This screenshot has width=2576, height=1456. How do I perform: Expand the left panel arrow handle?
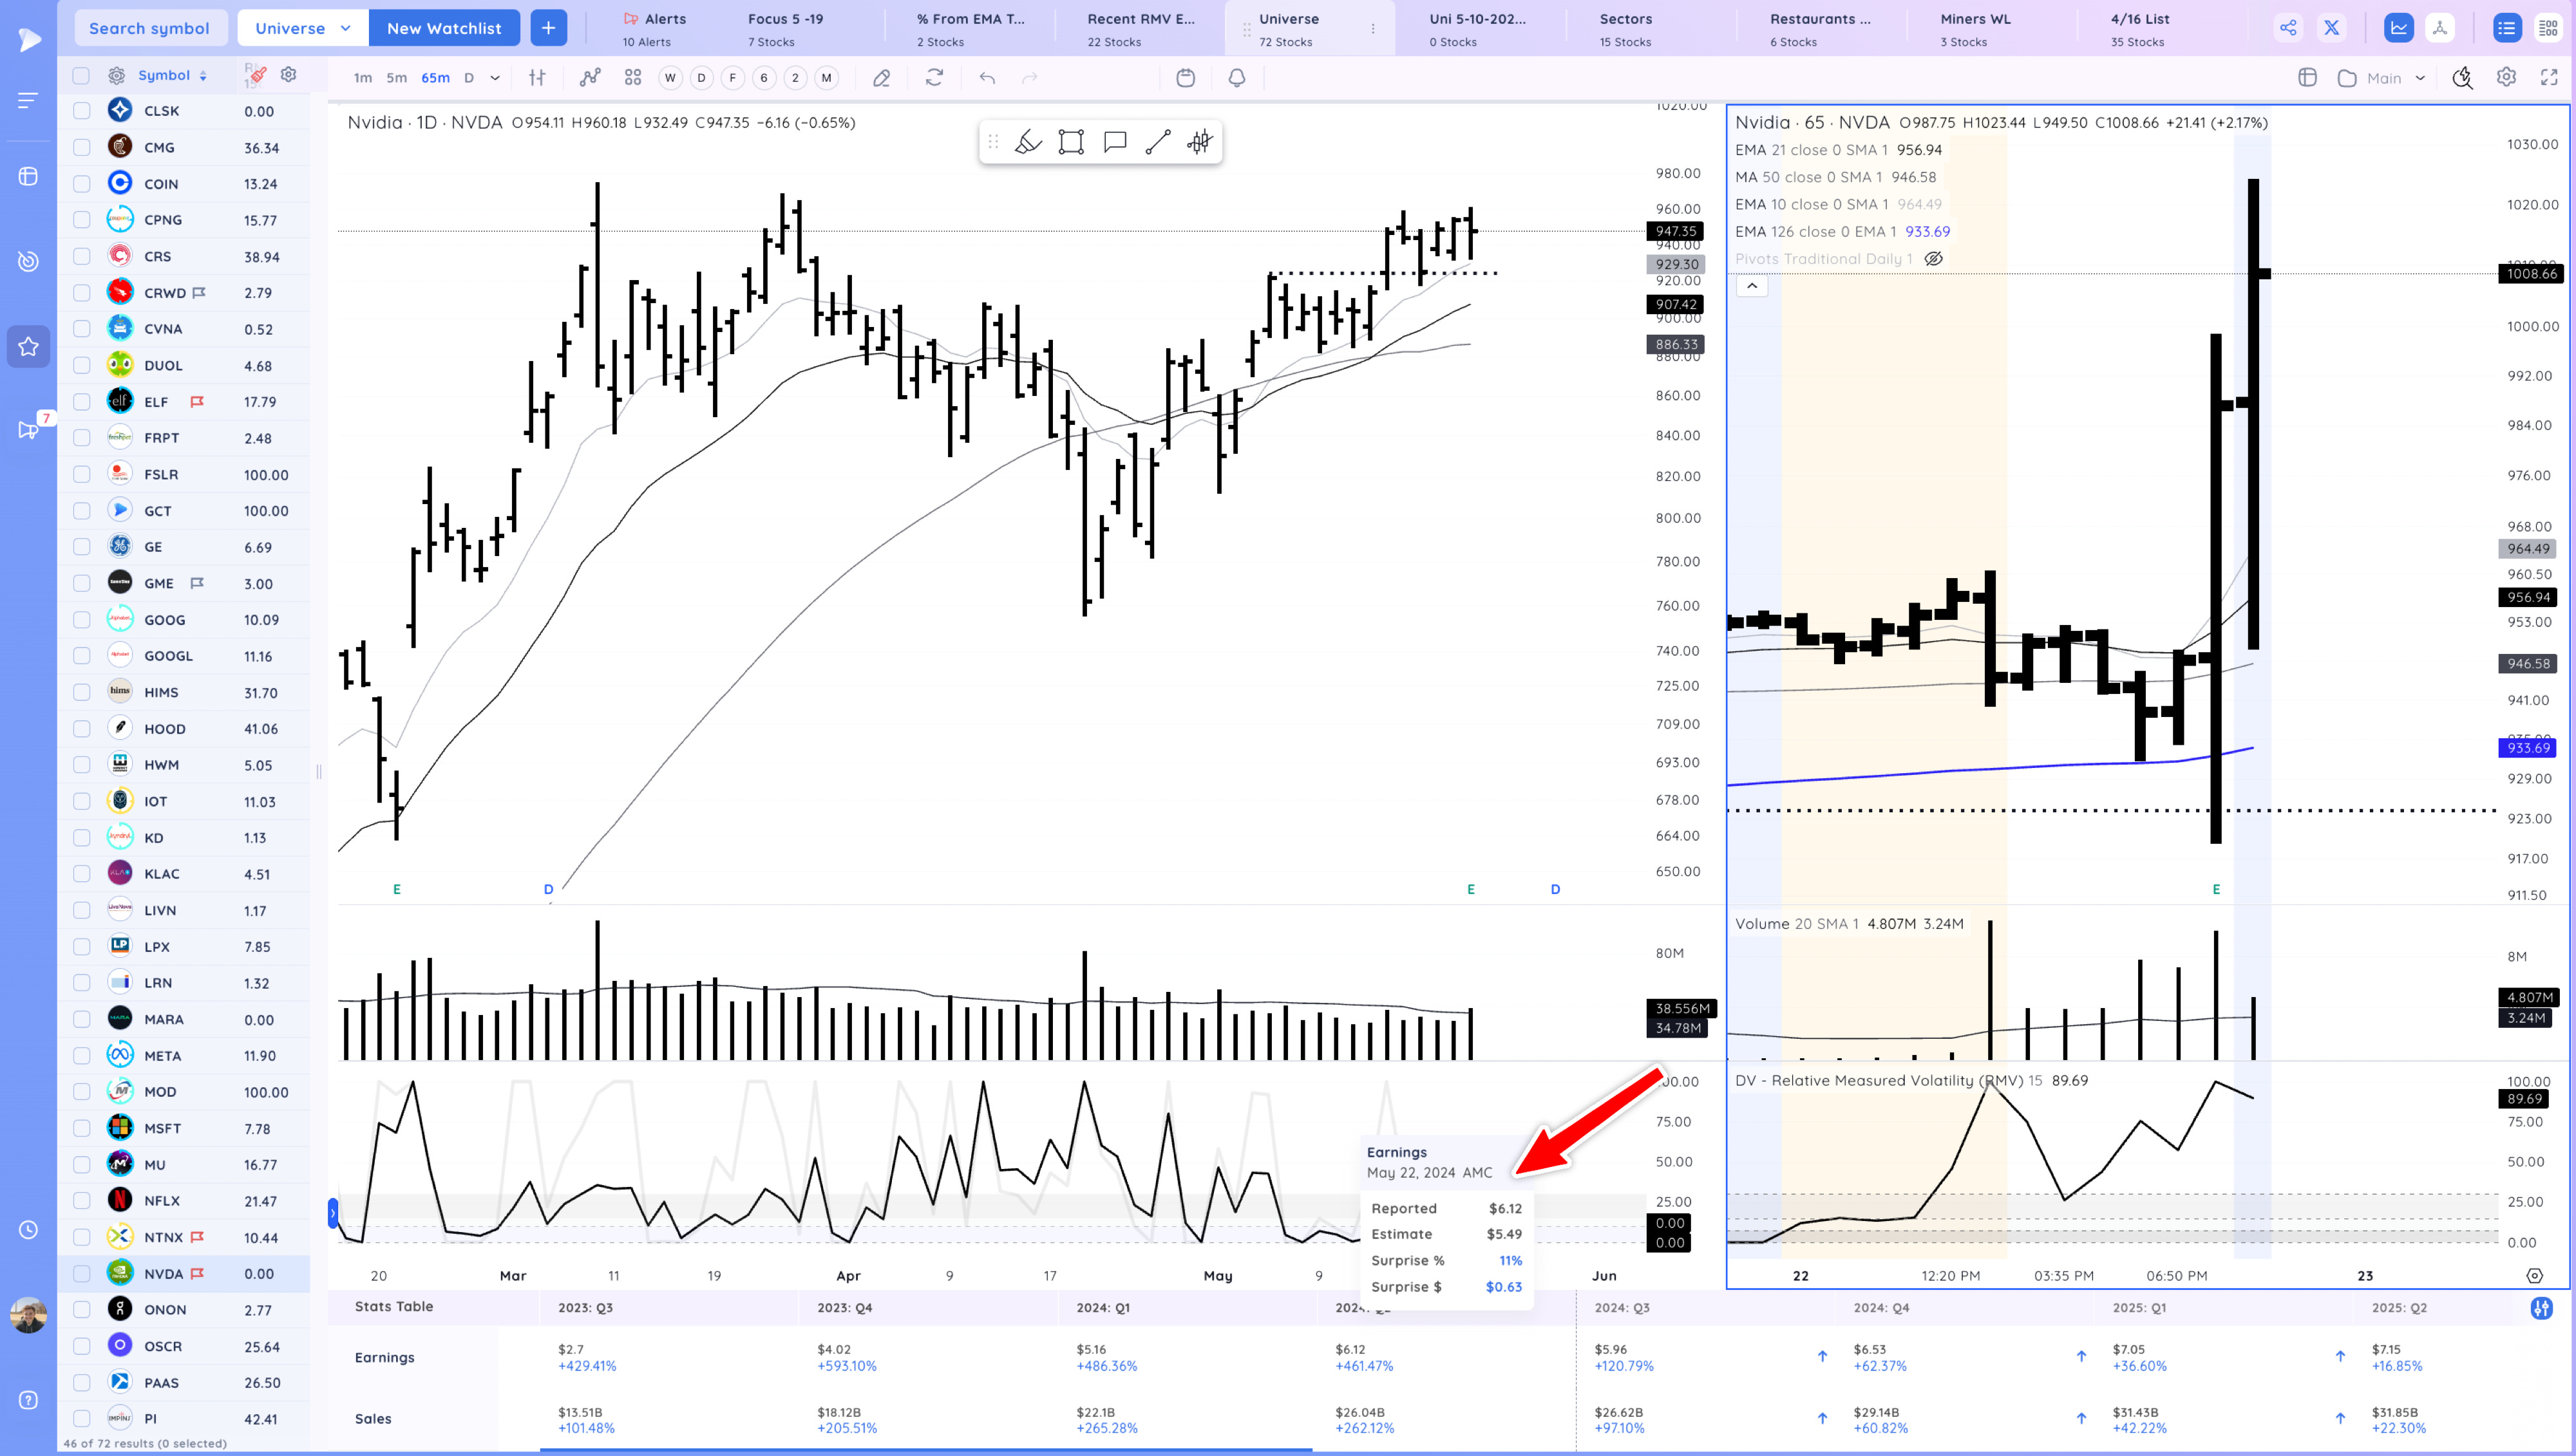tap(333, 1214)
